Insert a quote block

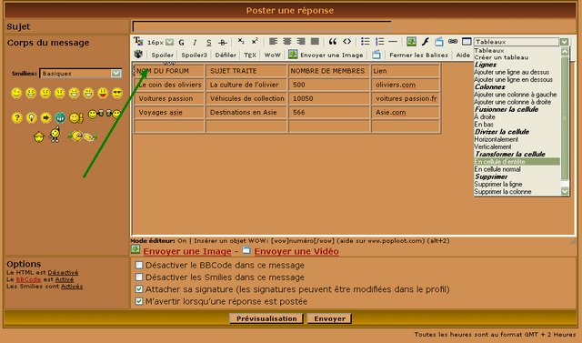333,42
